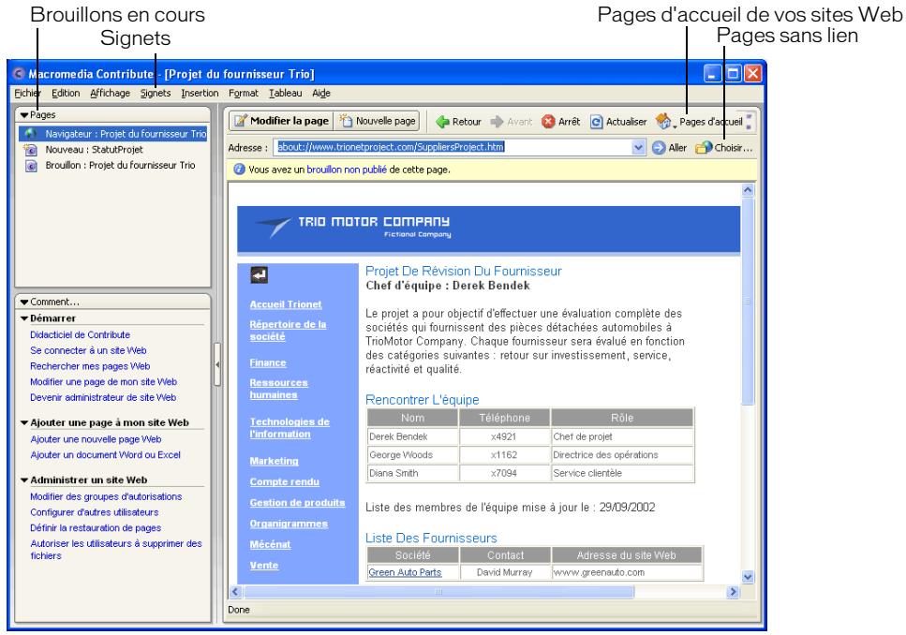Screen dimensions: 906x635
Task: Click the icon beside Brouillon : Projet du fournisseur
Action: 31,165
